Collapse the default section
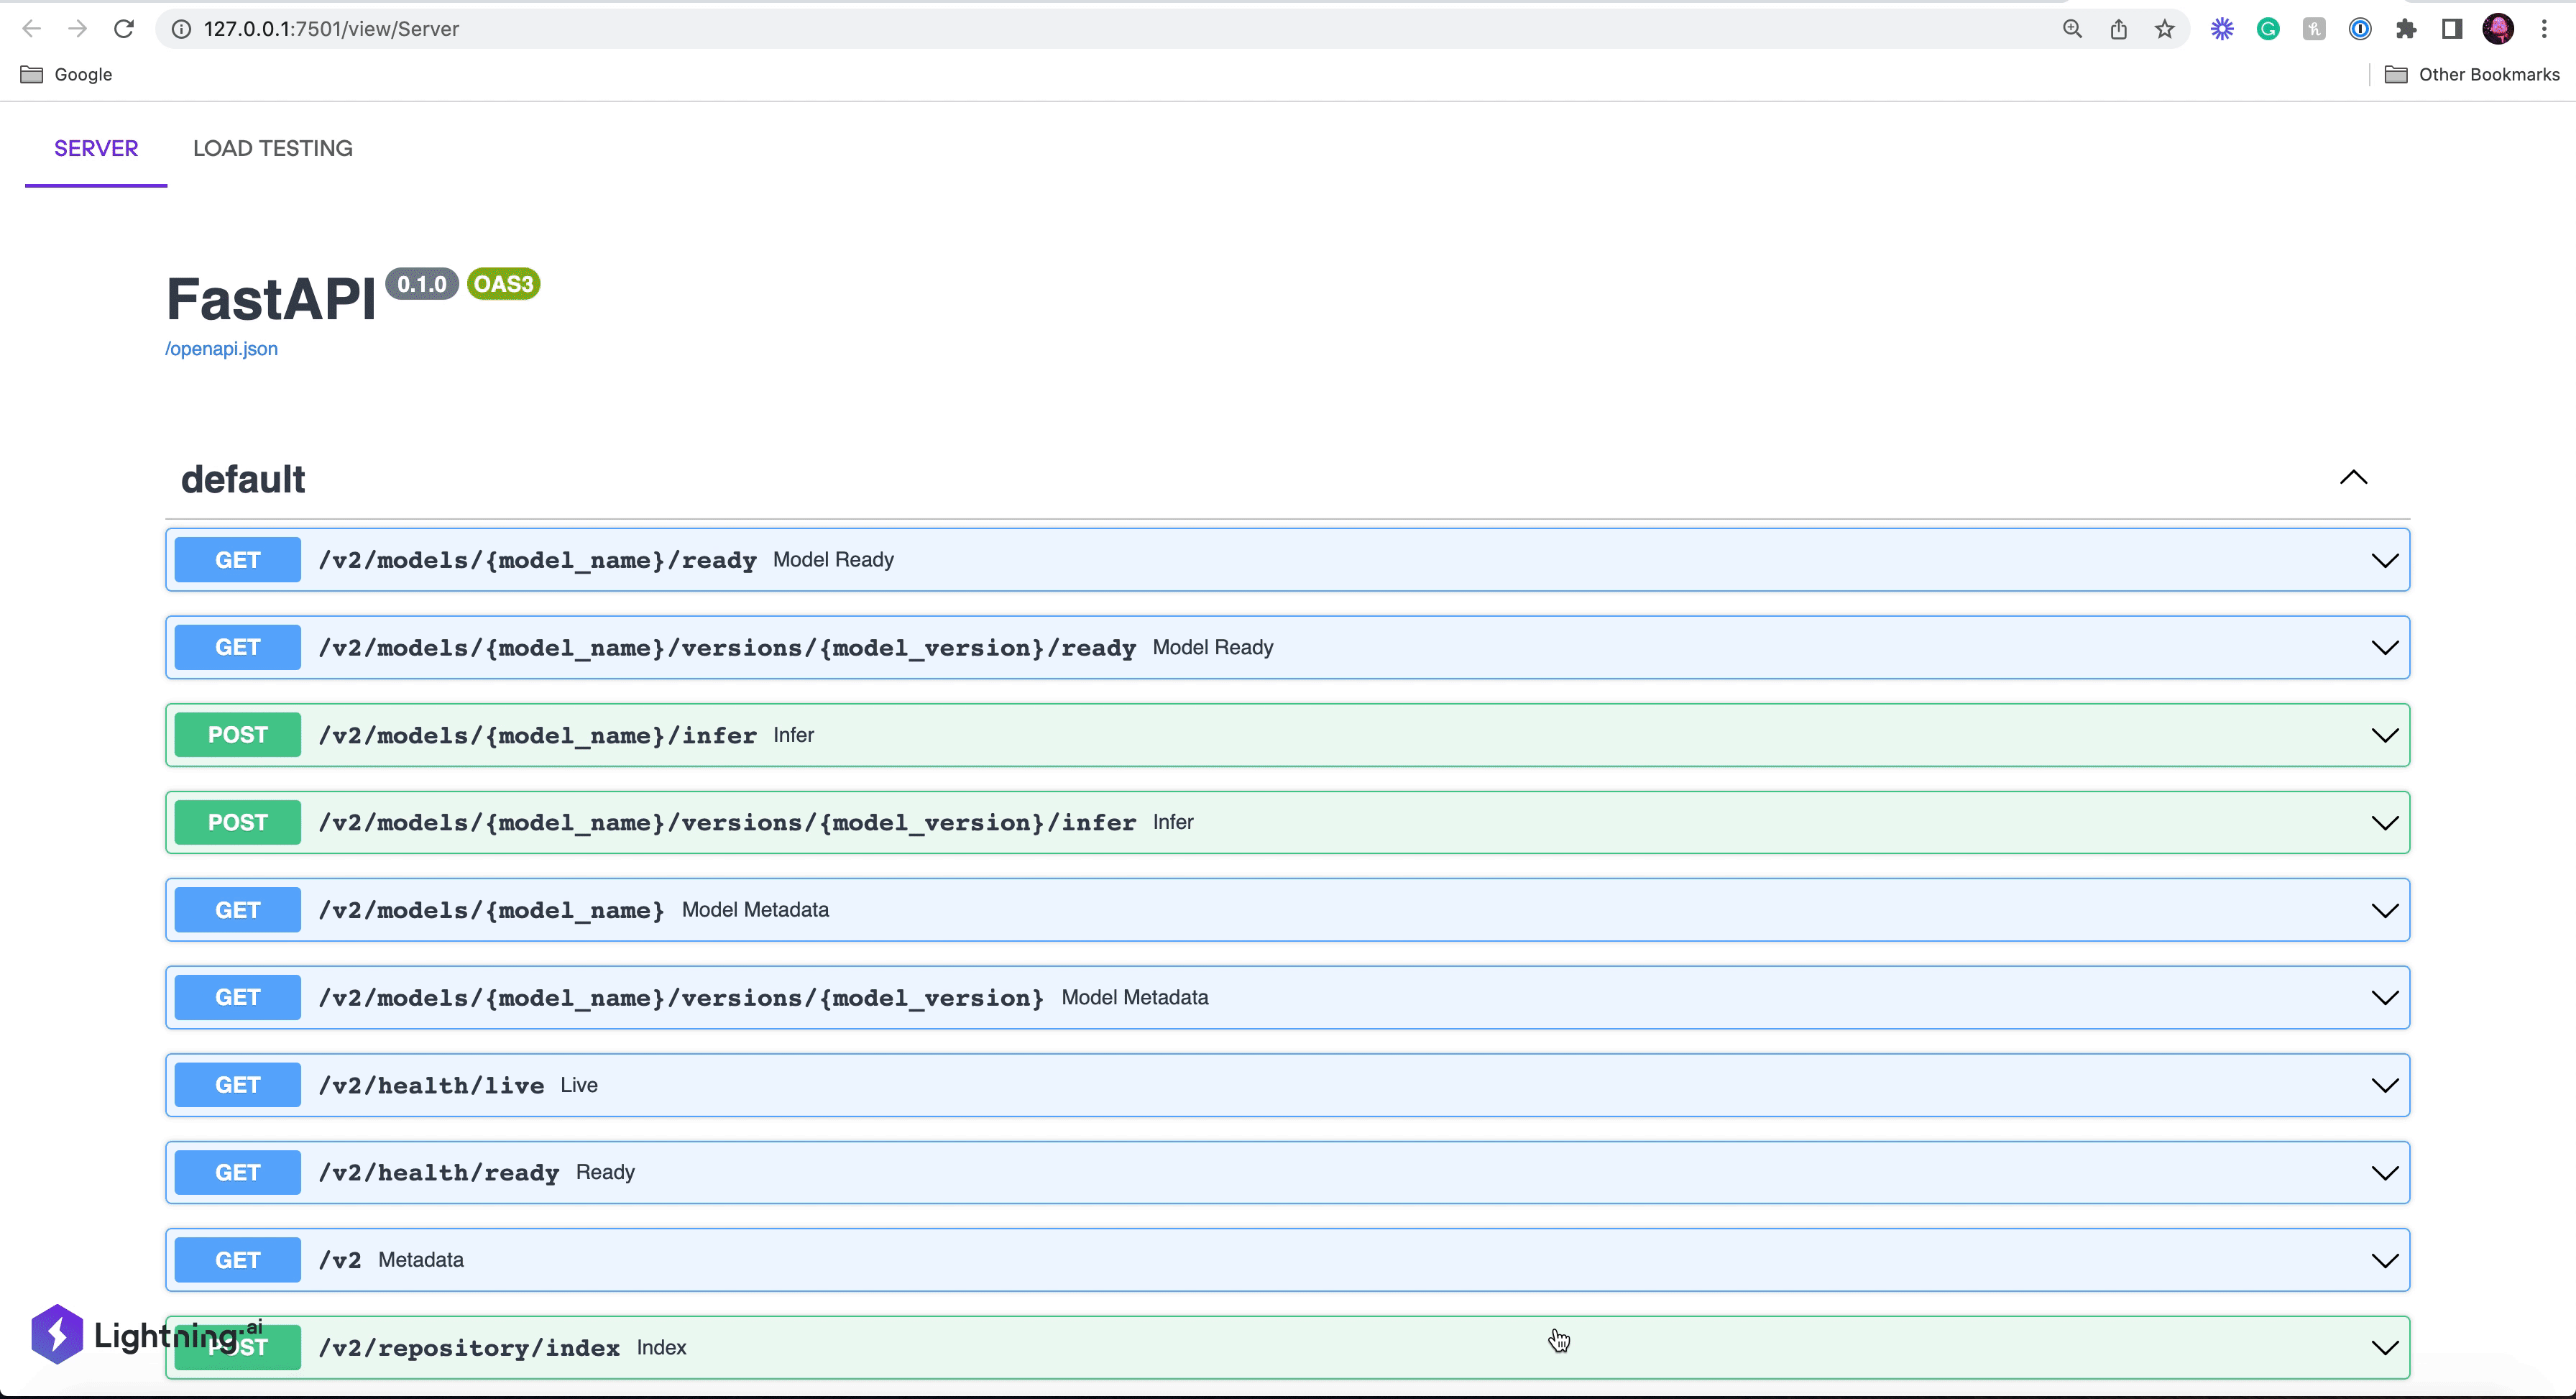This screenshot has height=1399, width=2576. [x=2353, y=478]
